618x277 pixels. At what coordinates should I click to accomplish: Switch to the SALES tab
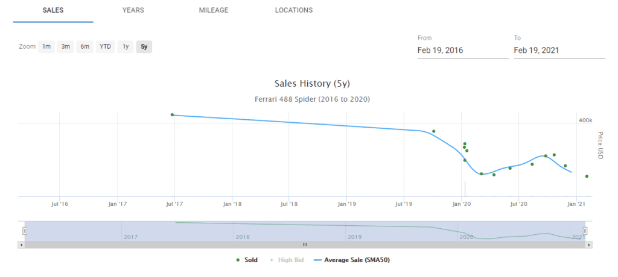pos(53,10)
